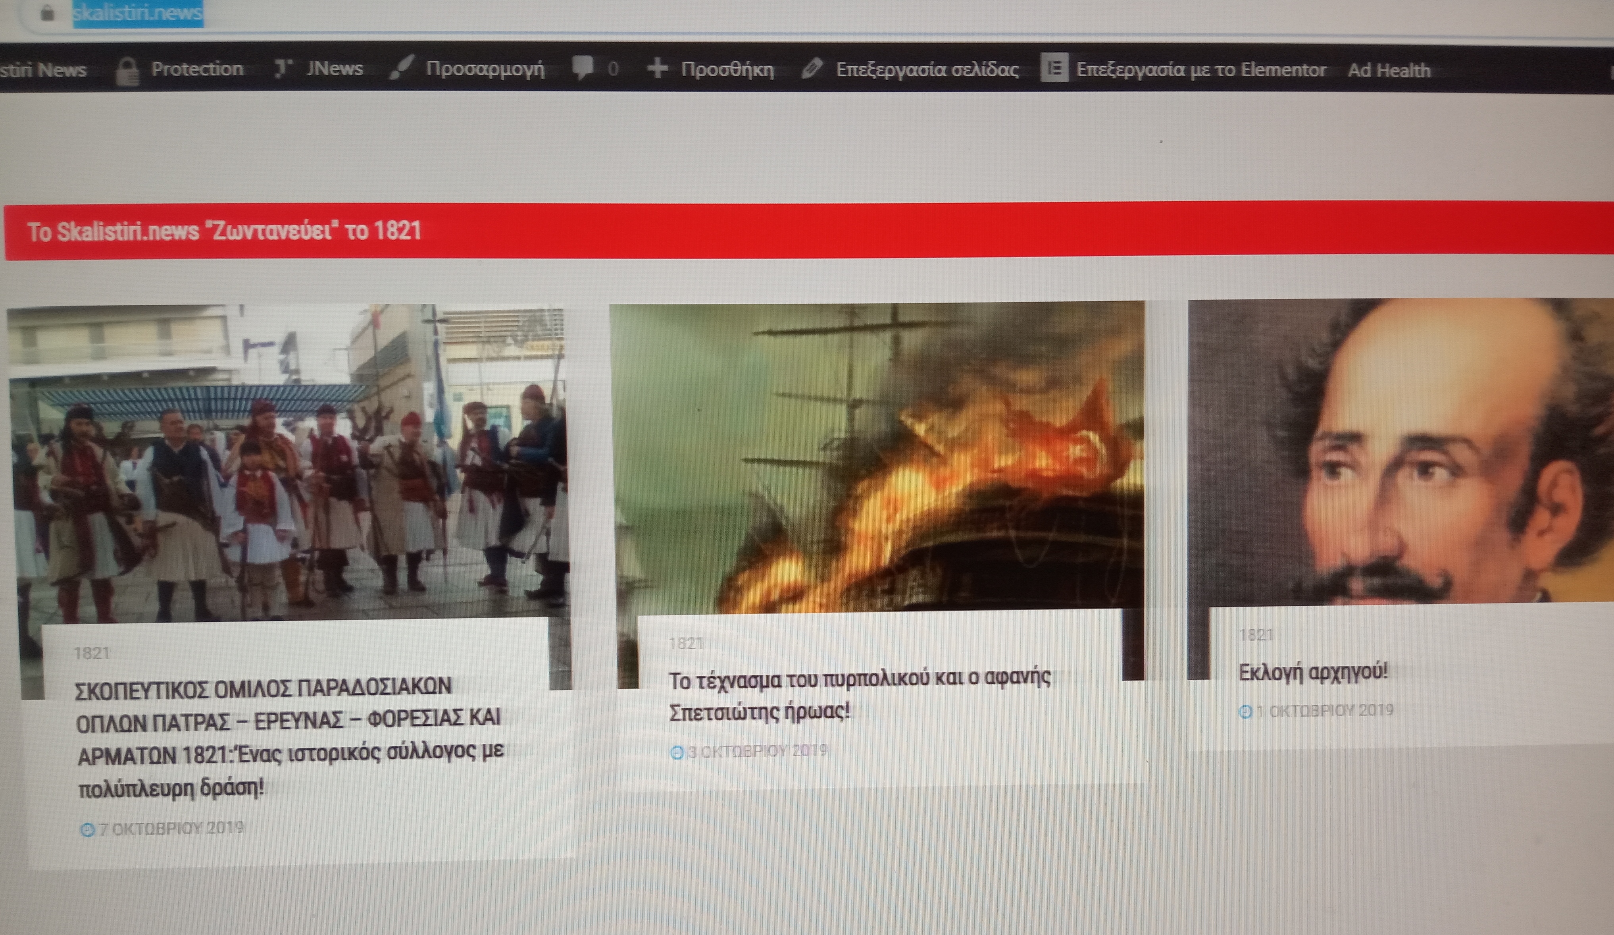The image size is (1614, 935).
Task: Open the Το τέχνασμα του πυρπολικού article title
Action: [x=860, y=695]
